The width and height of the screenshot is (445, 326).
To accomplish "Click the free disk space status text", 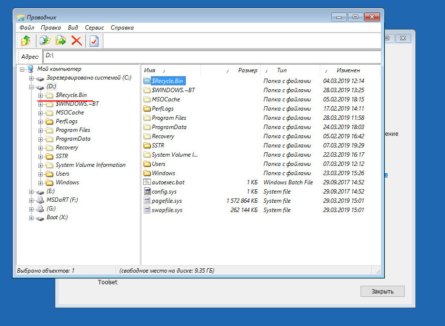I will click(x=167, y=271).
